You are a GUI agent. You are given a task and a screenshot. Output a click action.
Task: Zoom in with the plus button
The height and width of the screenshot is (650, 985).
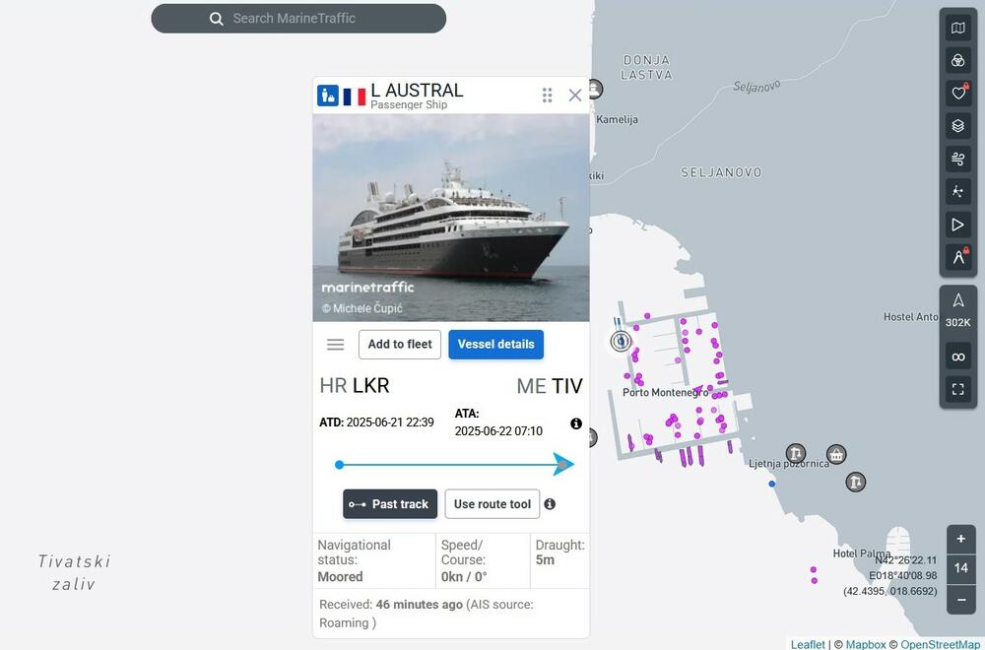[961, 539]
